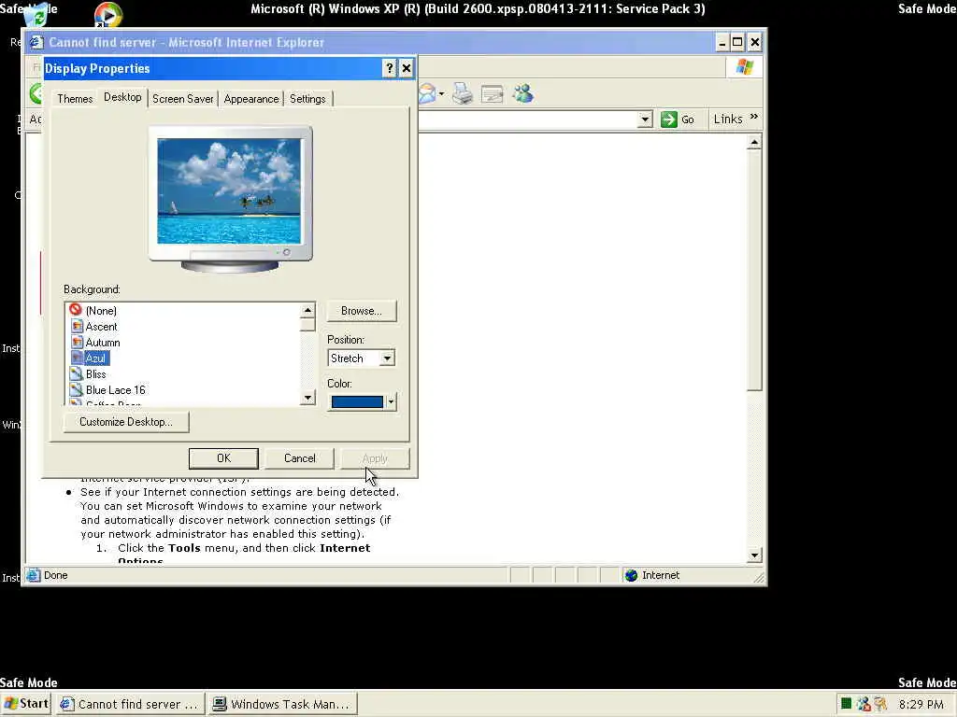The height and width of the screenshot is (717, 957).
Task: Go to the Settings tab
Action: (307, 99)
